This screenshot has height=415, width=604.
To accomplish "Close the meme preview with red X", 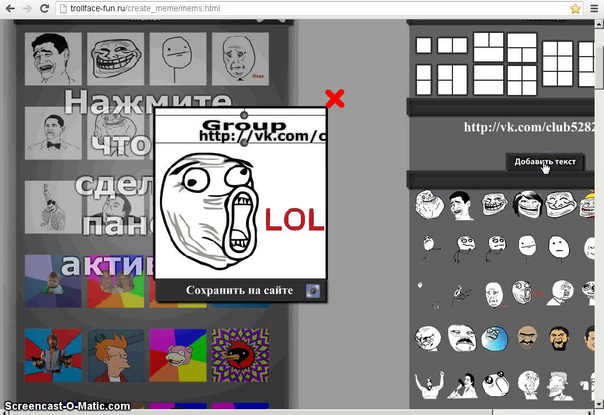I will point(335,98).
